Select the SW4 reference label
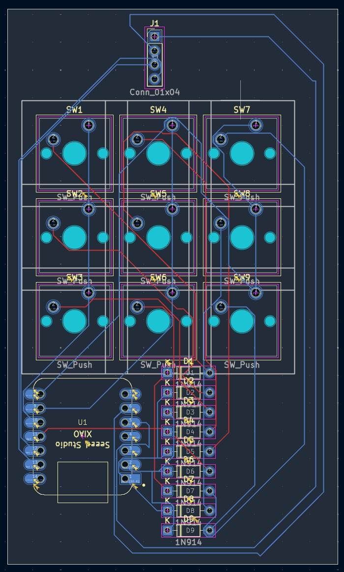This screenshot has height=572, width=344. 158,109
